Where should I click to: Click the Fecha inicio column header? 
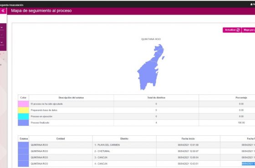[188, 139]
